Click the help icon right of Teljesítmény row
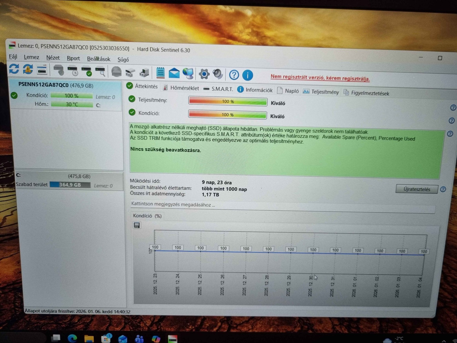 tap(453, 108)
